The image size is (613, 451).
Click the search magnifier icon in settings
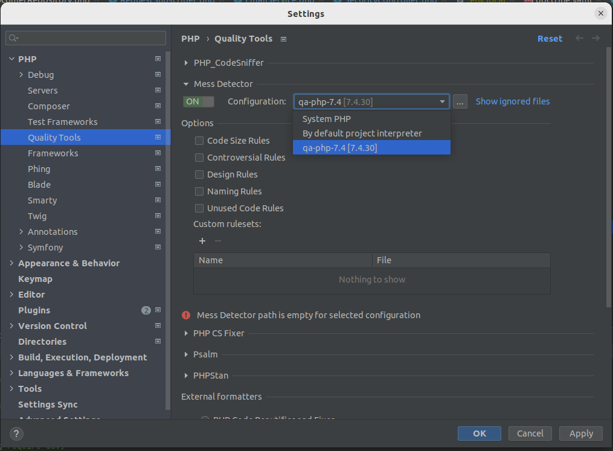point(13,38)
